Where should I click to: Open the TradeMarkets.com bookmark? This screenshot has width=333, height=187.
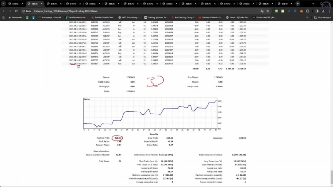click(77, 17)
